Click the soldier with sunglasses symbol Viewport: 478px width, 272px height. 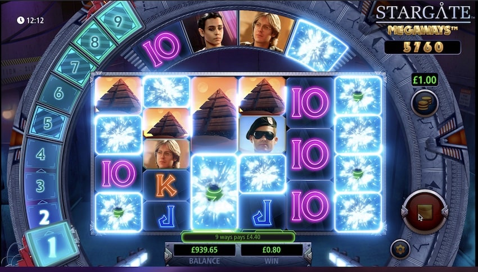[x=263, y=134]
